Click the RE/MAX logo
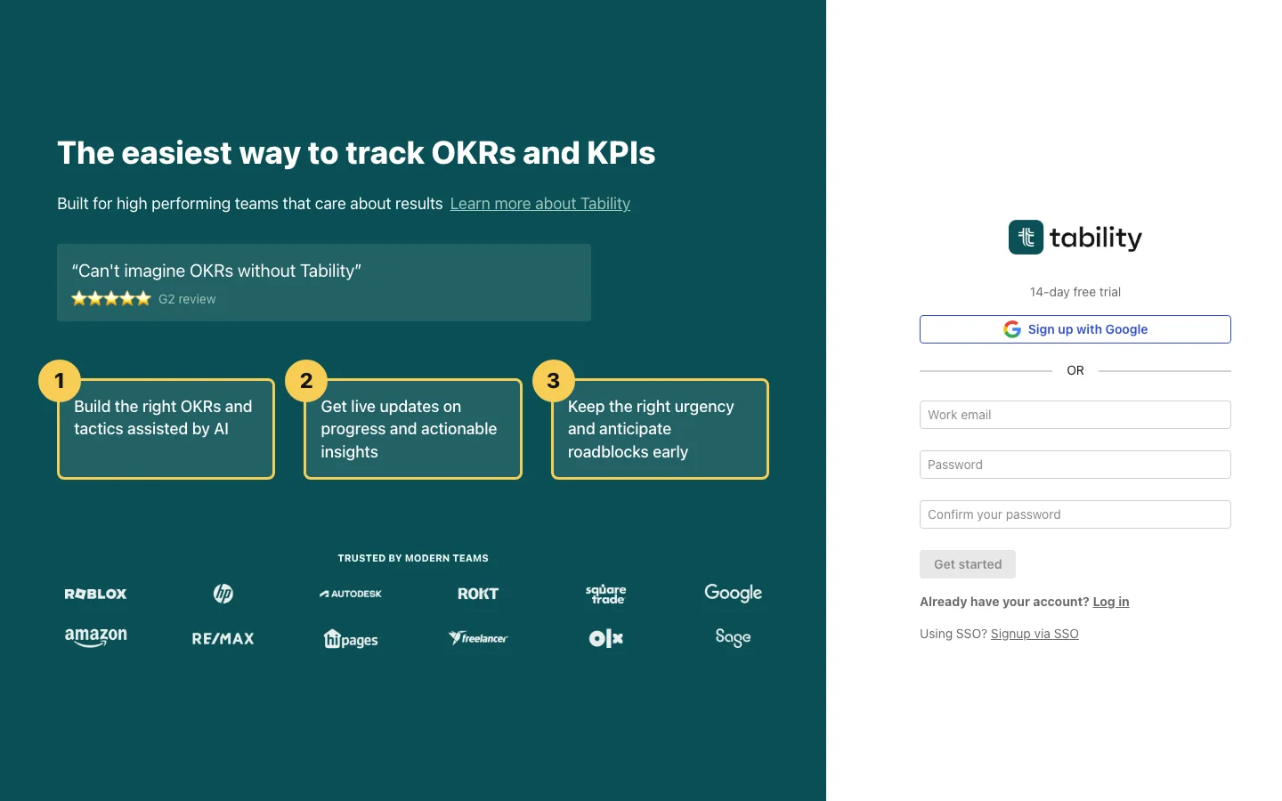 (223, 638)
